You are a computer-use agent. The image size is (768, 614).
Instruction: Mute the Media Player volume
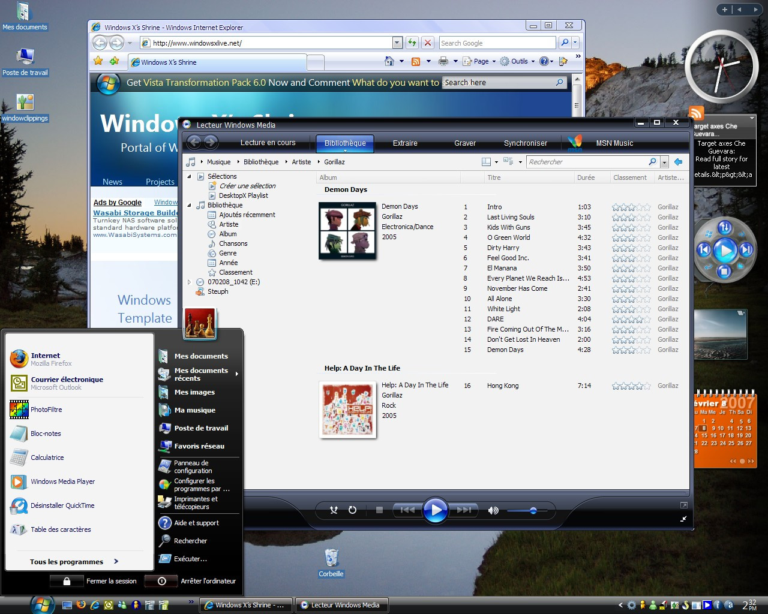[493, 510]
